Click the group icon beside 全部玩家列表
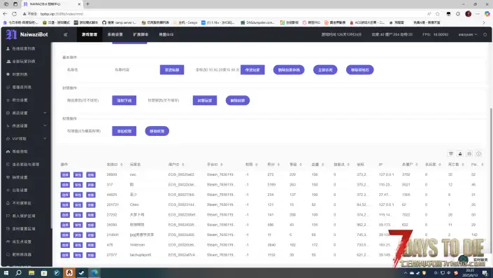The height and width of the screenshot is (278, 493). tap(8, 62)
